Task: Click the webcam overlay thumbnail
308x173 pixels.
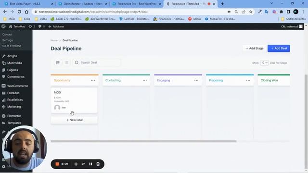Action: (24, 148)
